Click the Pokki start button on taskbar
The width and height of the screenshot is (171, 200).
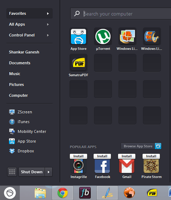click(x=10, y=193)
